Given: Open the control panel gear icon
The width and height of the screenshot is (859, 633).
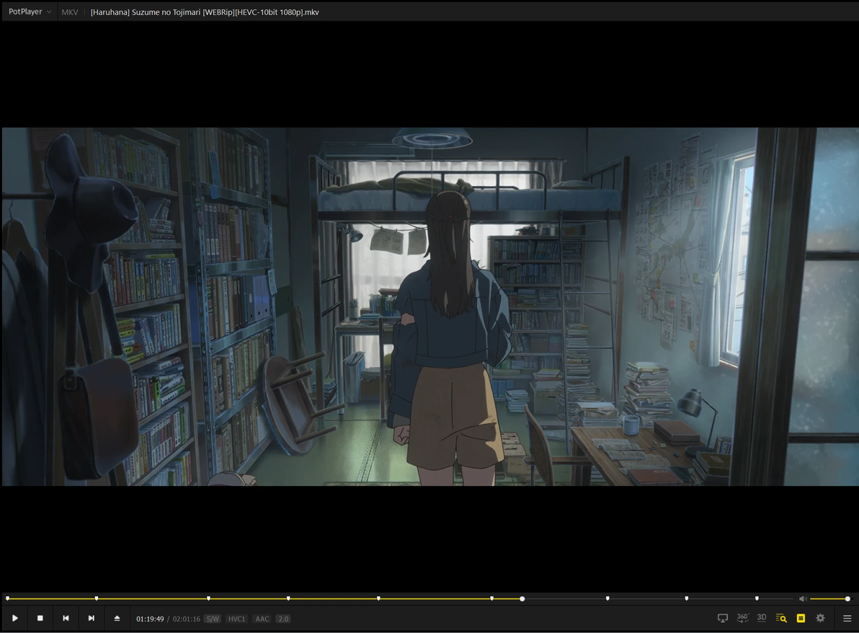Looking at the screenshot, I should click(x=820, y=618).
